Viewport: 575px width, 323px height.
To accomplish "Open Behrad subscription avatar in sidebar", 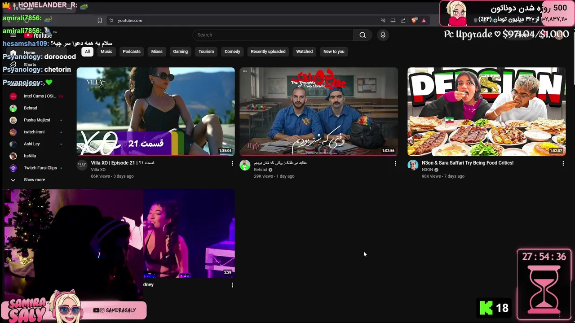I will pos(13,108).
